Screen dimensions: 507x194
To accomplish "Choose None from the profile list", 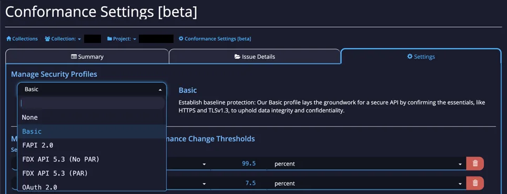I will click(x=92, y=117).
